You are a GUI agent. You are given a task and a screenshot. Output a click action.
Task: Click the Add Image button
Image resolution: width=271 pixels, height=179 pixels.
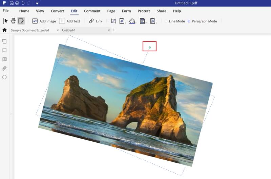point(44,21)
